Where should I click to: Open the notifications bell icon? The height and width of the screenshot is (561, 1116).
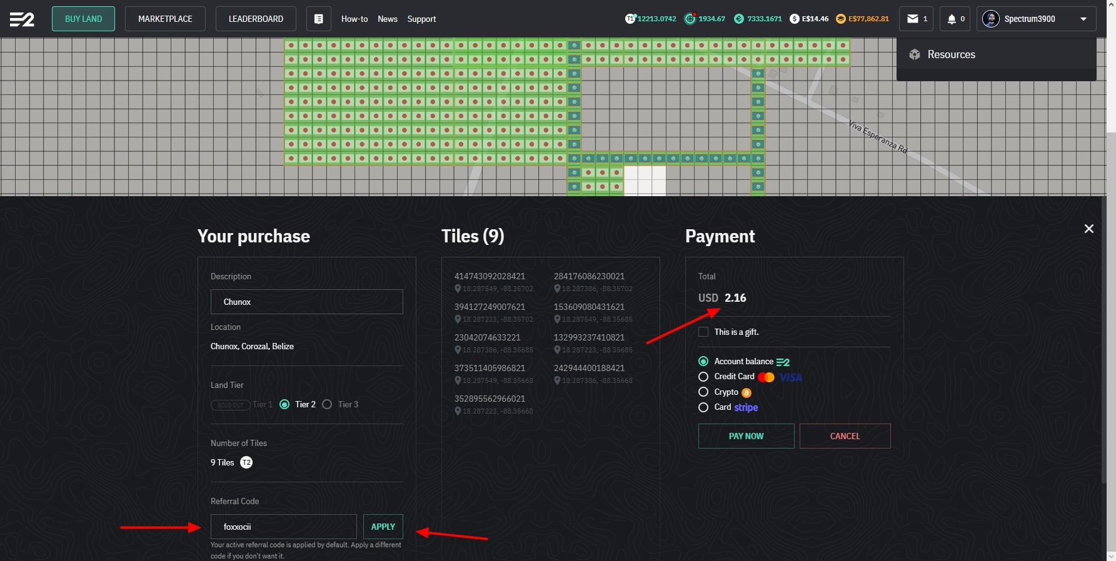(952, 19)
